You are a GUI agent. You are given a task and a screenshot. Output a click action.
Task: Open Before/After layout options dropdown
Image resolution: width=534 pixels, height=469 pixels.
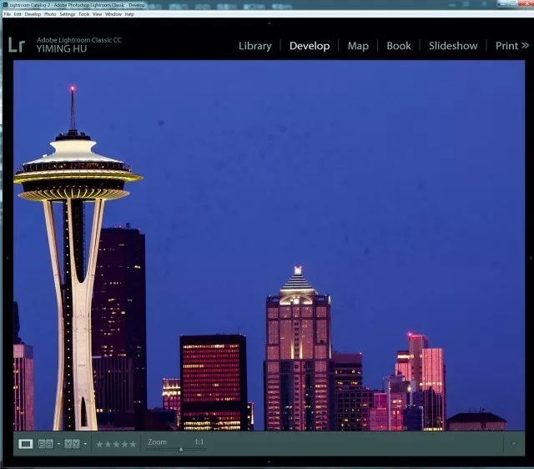(x=85, y=444)
